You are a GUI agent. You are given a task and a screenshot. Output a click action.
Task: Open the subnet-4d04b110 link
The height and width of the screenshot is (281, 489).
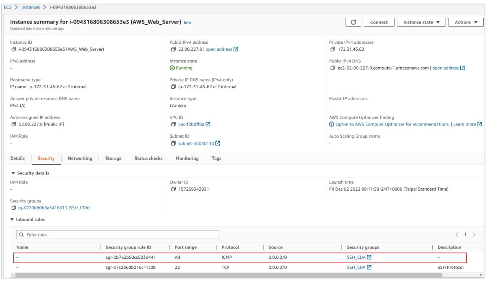196,143
